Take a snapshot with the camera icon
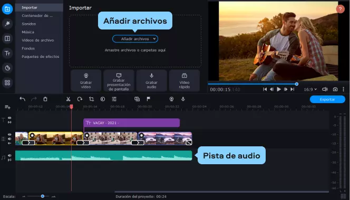Image resolution: width=350 pixels, height=200 pixels. [x=335, y=89]
